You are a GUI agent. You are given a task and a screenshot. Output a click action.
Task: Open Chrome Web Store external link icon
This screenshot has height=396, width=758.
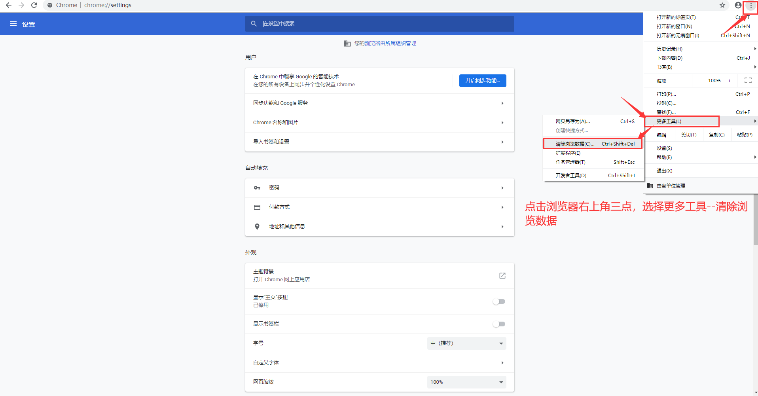tap(502, 276)
